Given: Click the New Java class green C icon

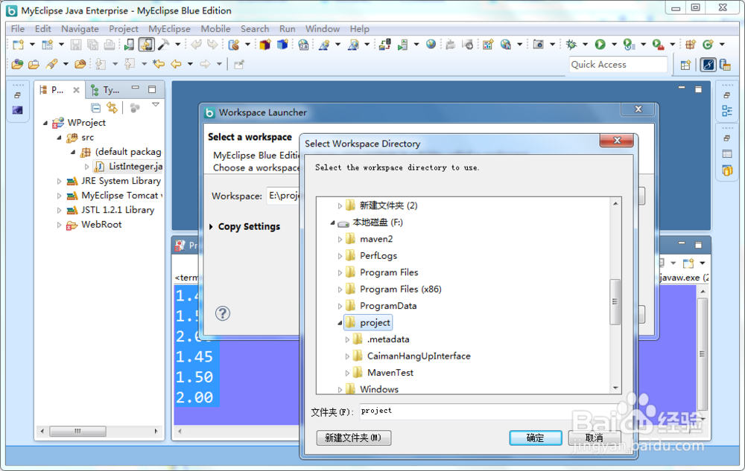Looking at the screenshot, I should click(x=708, y=45).
